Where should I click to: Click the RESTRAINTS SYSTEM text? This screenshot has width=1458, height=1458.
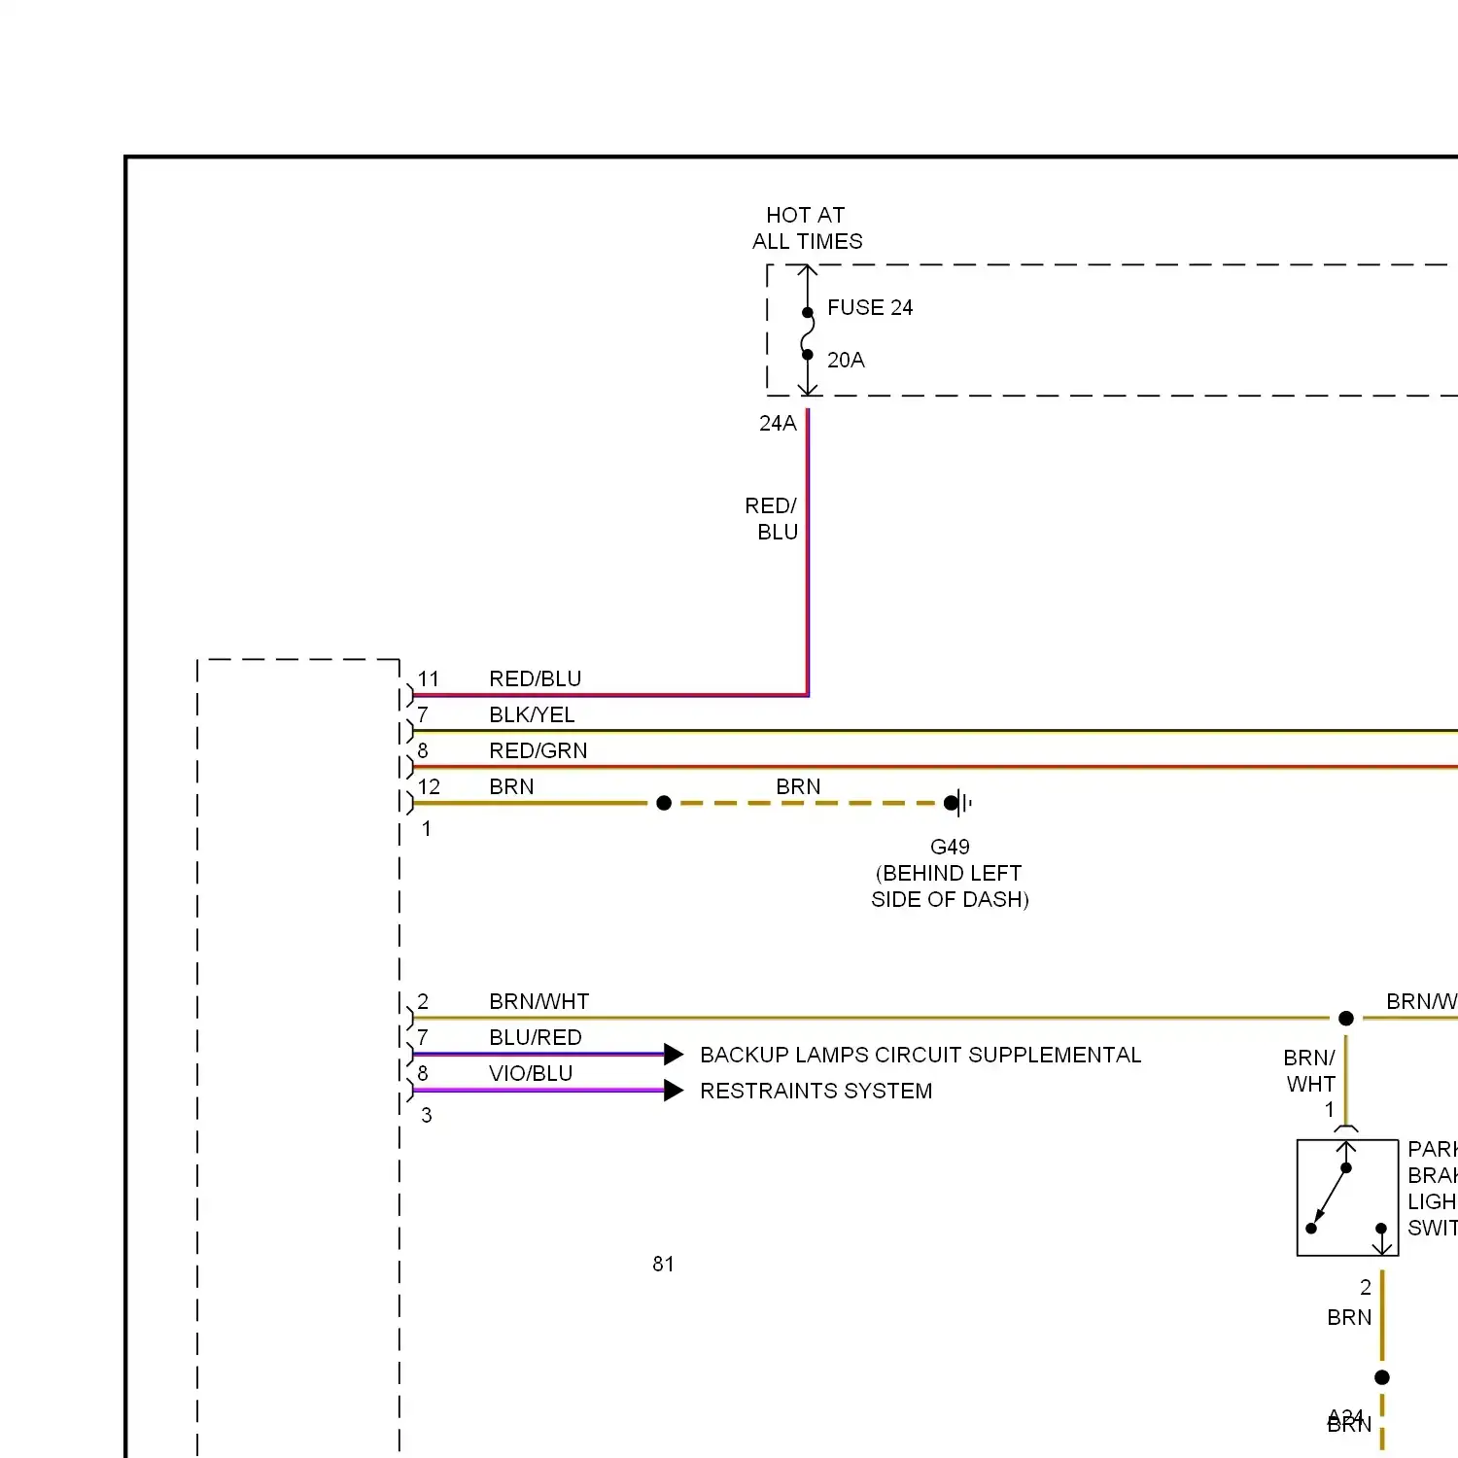pyautogui.click(x=816, y=1091)
